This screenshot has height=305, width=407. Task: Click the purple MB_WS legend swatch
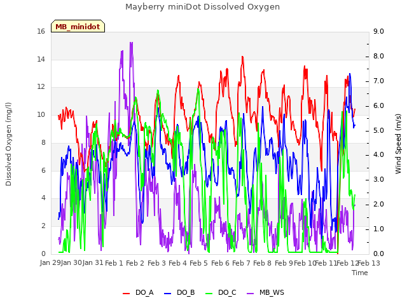coord(250,294)
